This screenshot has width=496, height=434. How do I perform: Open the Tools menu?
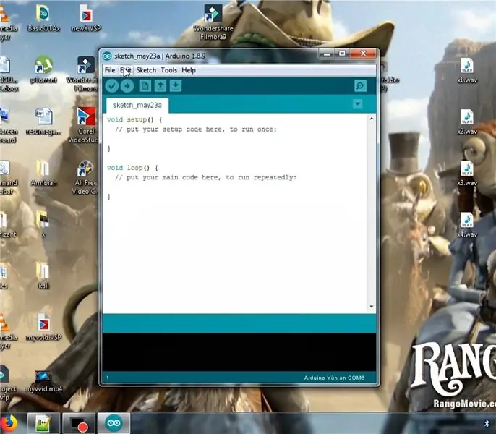coord(169,70)
